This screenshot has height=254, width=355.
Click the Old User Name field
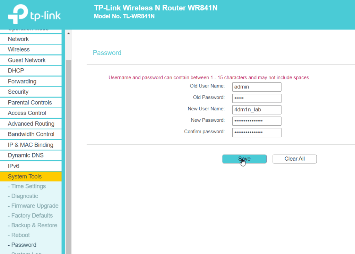click(x=257, y=87)
